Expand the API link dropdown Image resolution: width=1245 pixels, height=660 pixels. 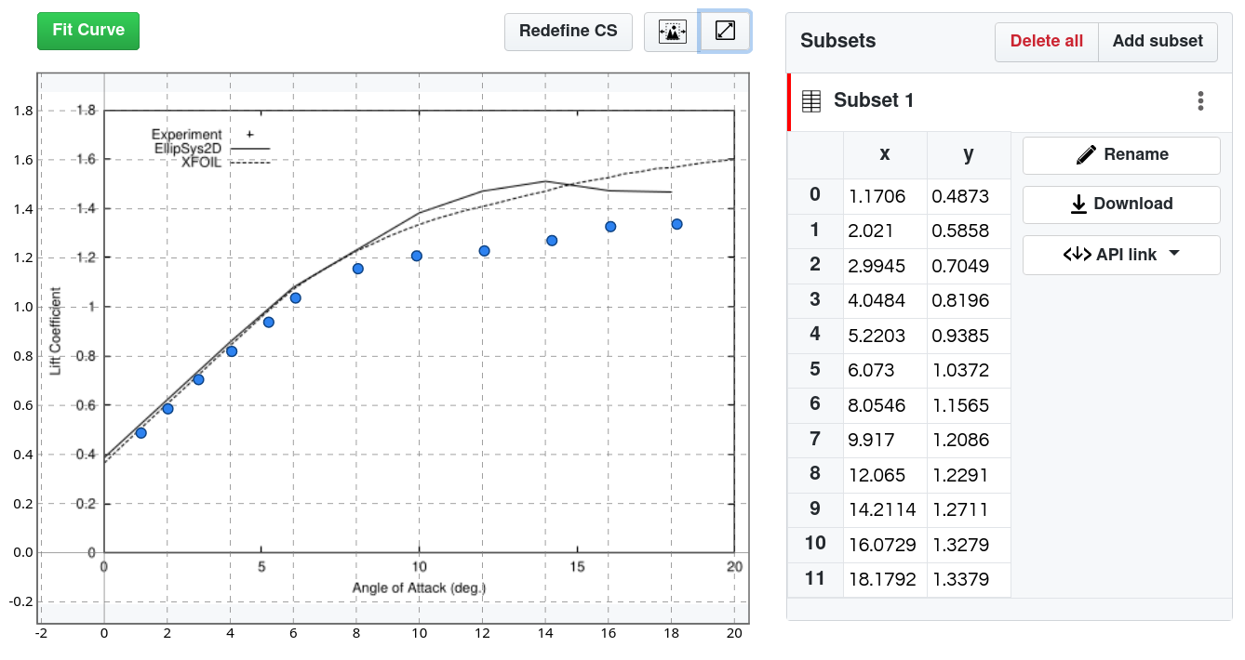(x=1121, y=255)
